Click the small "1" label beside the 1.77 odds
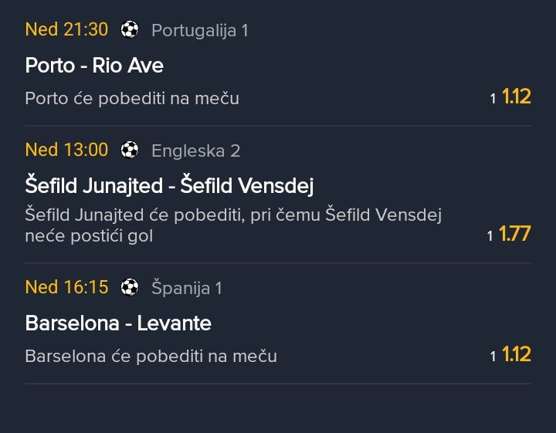Viewport: 556px width, 433px height. click(x=490, y=236)
